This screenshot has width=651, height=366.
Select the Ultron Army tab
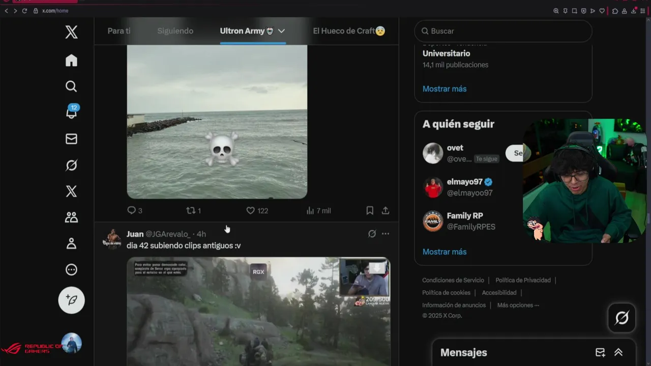247,31
